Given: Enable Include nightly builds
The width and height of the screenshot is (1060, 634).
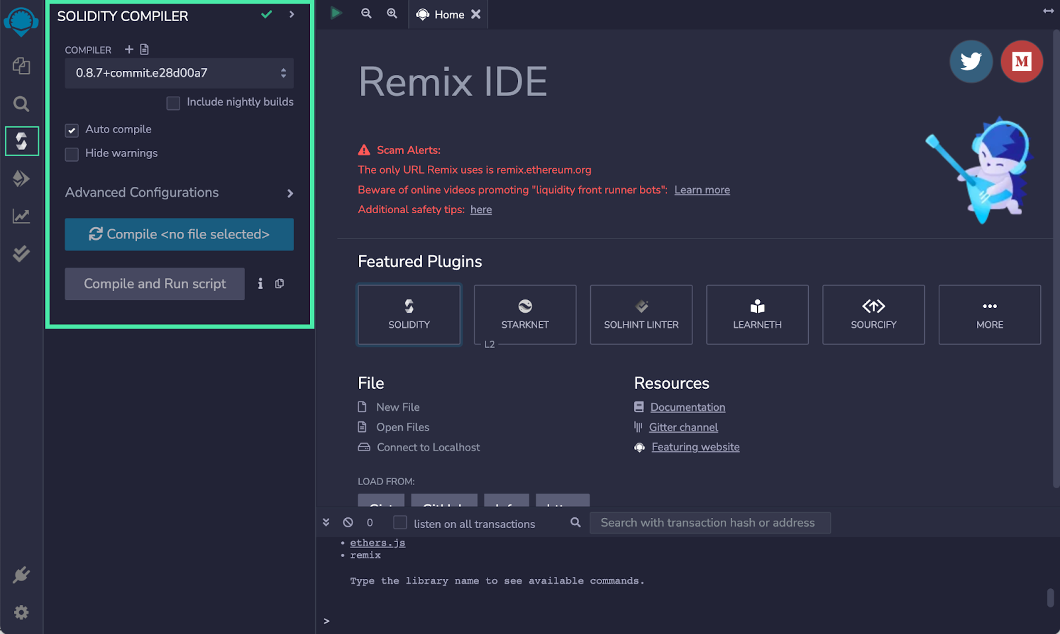Looking at the screenshot, I should (173, 103).
